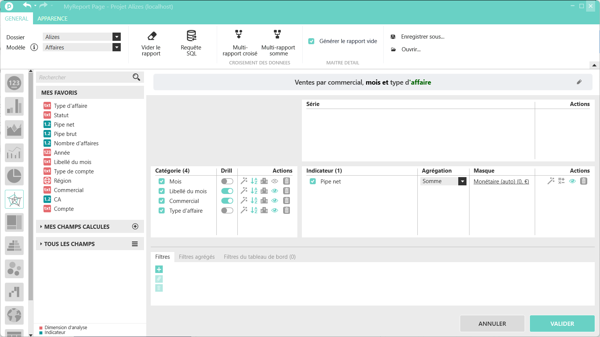Image resolution: width=600 pixels, height=337 pixels.
Task: Click the Vider le rapport eraser icon
Action: point(151,36)
